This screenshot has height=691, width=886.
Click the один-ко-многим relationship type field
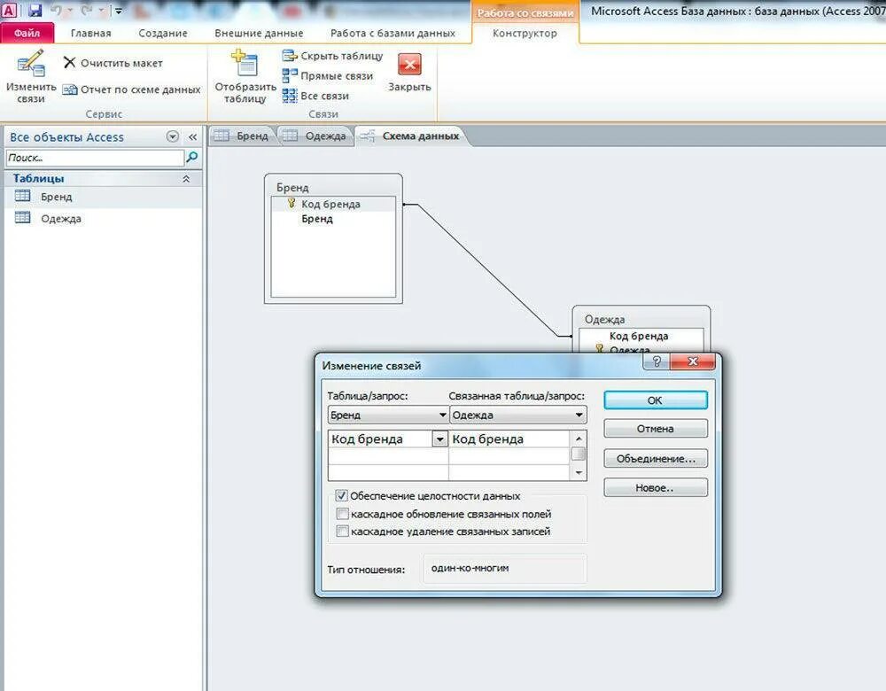click(505, 569)
